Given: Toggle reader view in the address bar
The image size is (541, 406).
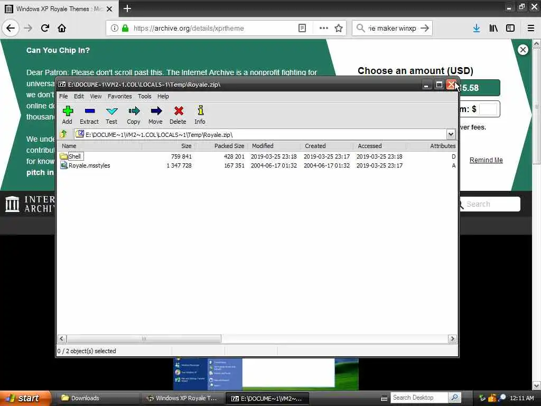Looking at the screenshot, I should coord(302,29).
